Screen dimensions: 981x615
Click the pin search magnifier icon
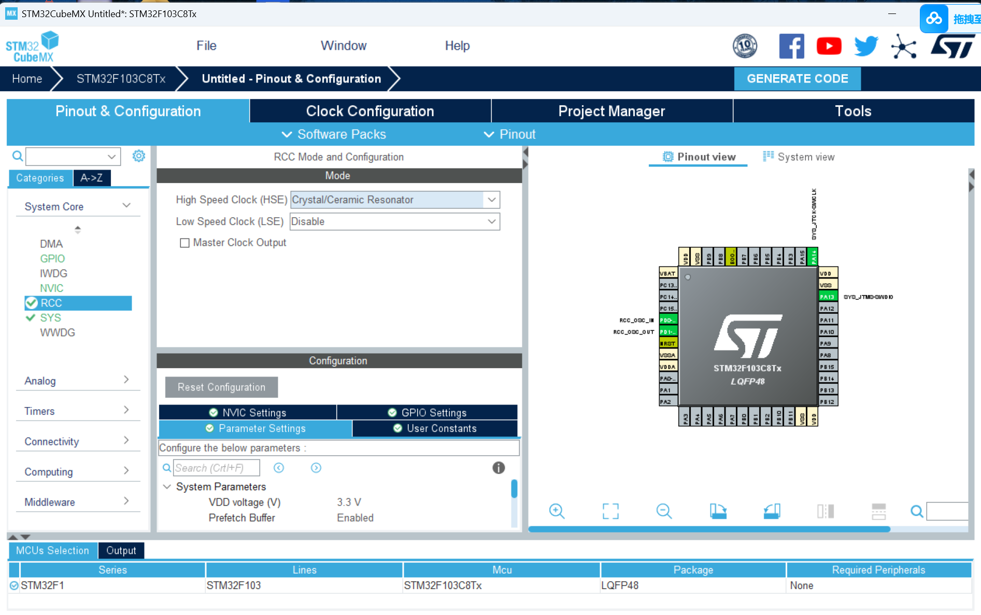pyautogui.click(x=917, y=511)
